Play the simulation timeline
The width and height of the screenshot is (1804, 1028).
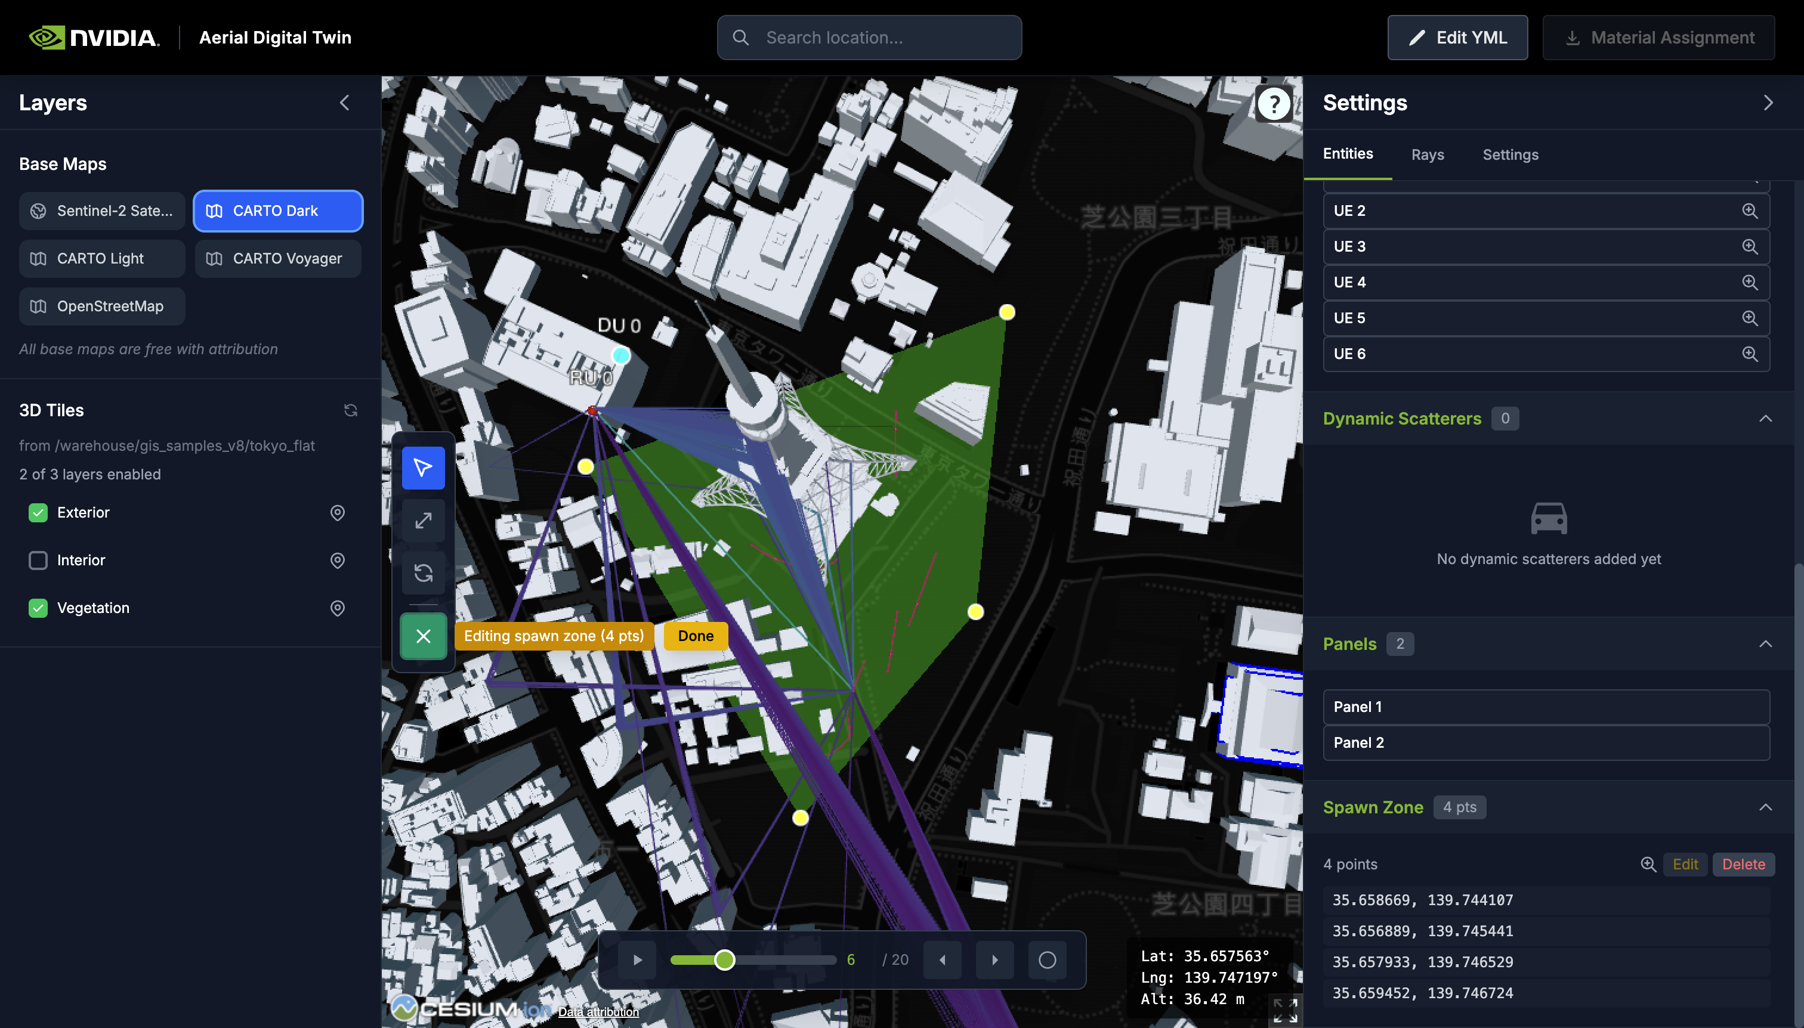tap(637, 960)
